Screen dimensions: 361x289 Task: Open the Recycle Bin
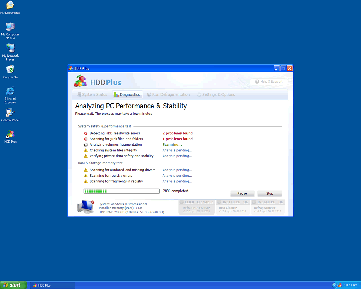click(10, 70)
